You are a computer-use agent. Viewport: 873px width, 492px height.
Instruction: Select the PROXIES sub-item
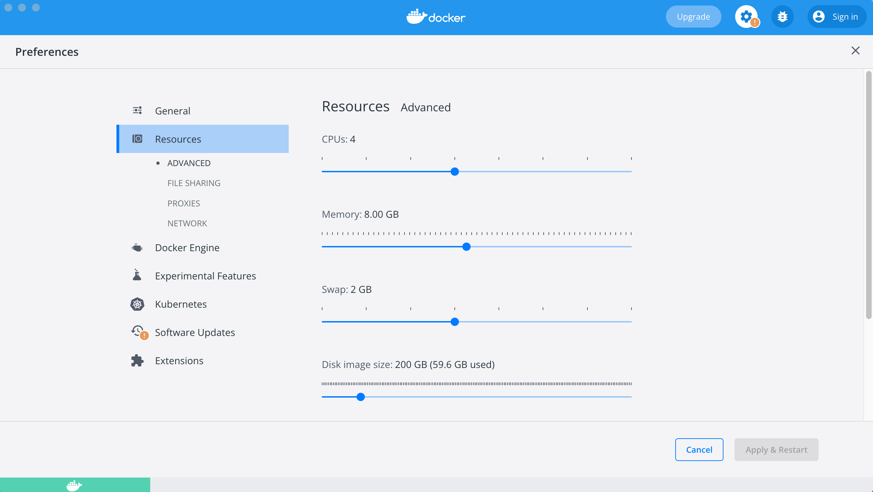[184, 203]
